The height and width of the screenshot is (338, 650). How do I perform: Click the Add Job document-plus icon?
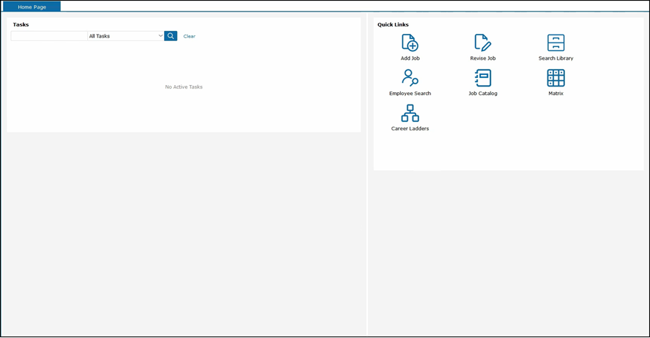(409, 43)
